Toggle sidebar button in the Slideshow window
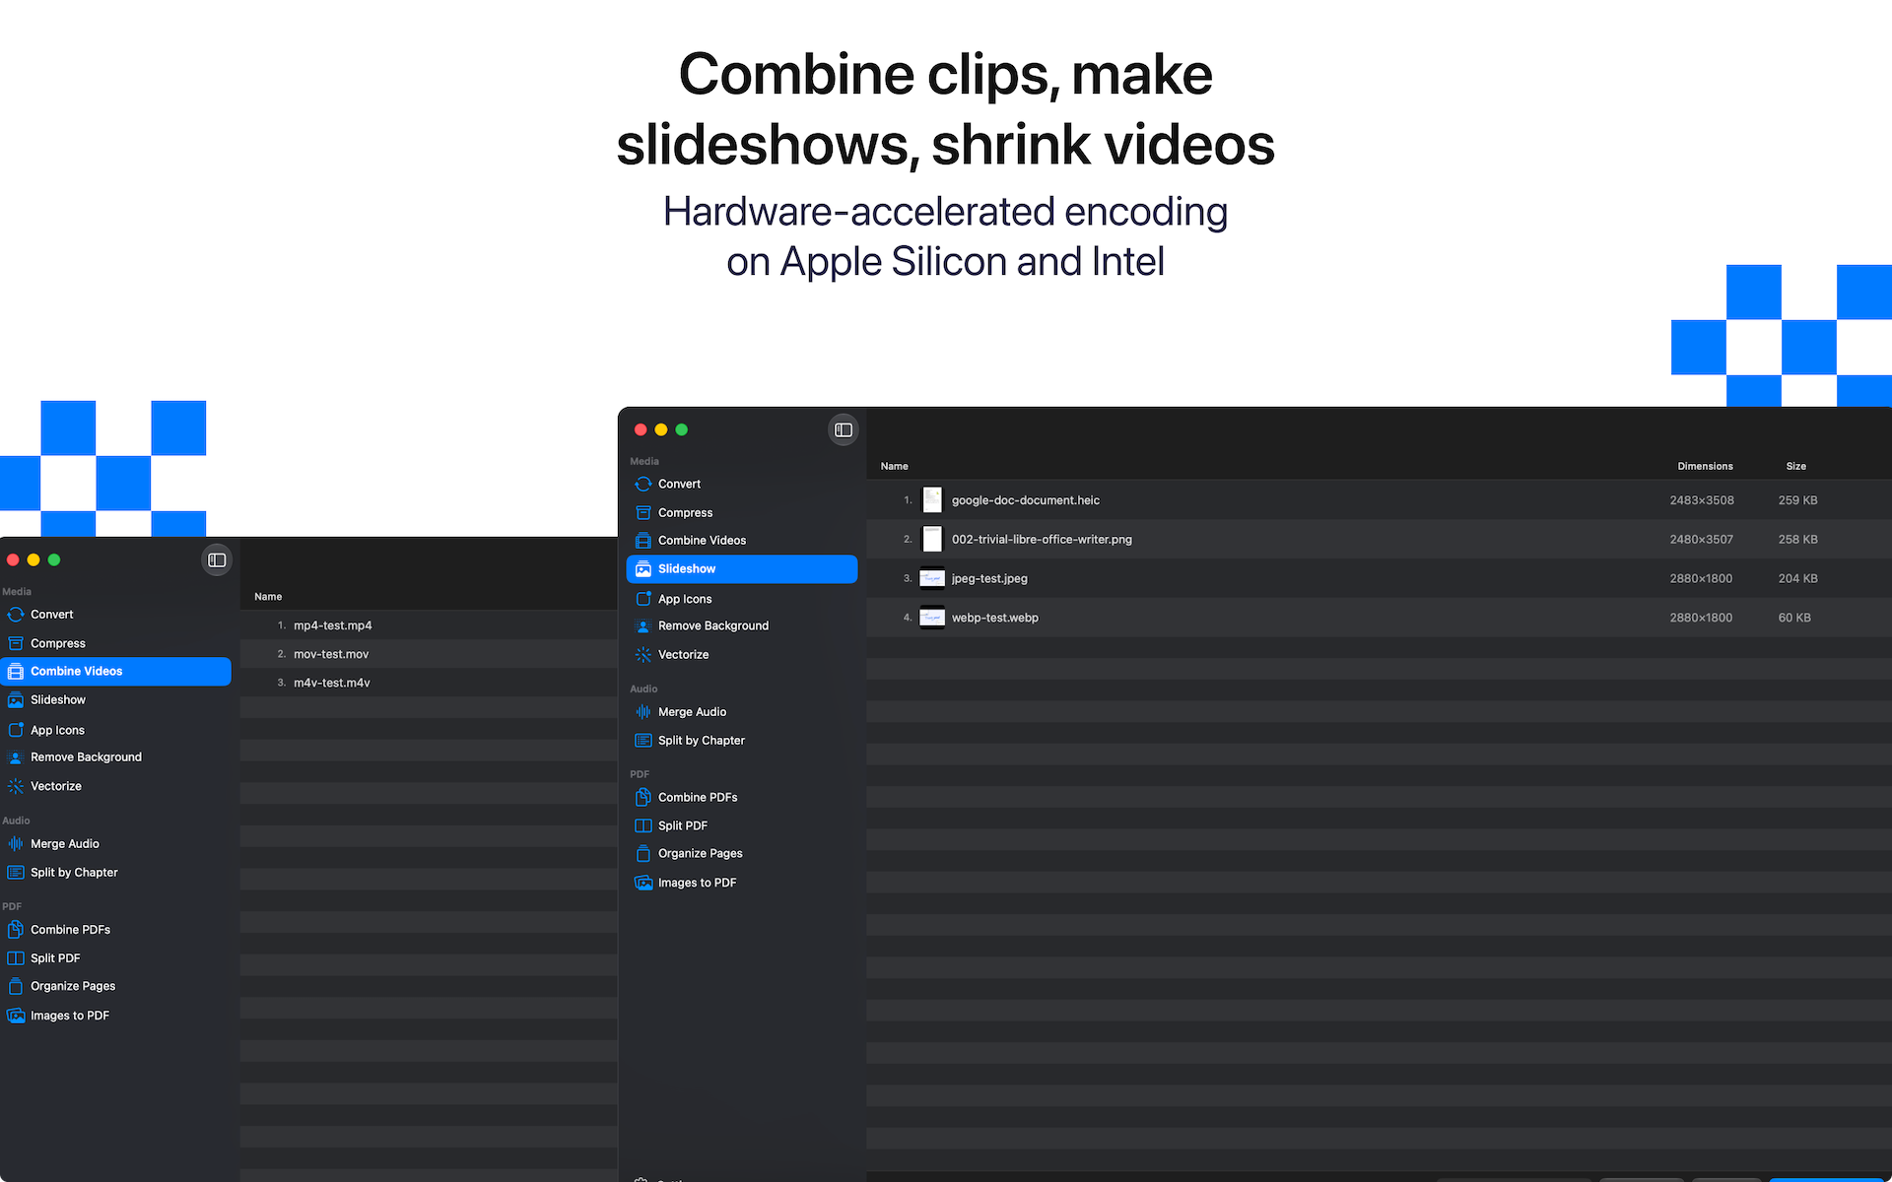 tap(844, 429)
